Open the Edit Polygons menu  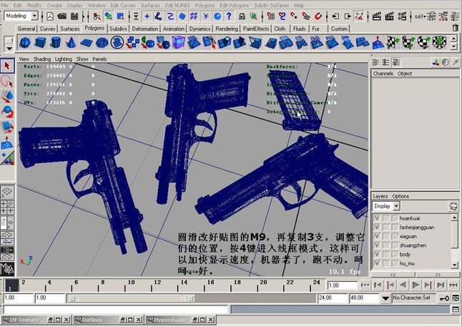[x=235, y=5]
